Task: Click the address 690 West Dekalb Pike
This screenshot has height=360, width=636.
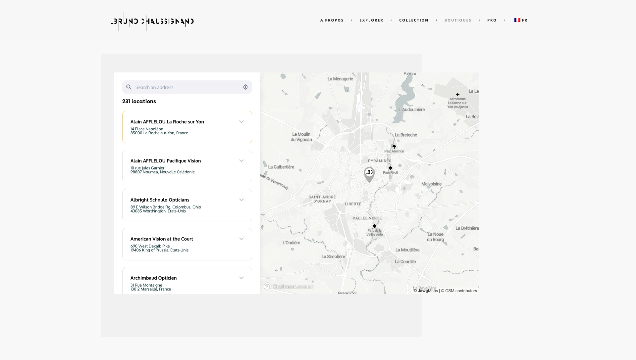Action: (150, 246)
